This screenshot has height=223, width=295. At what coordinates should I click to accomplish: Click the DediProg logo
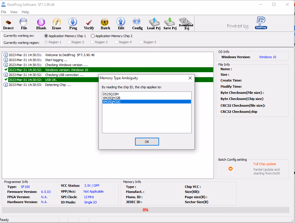point(261,23)
